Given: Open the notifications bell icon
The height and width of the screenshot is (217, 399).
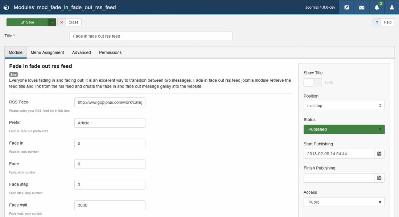Looking at the screenshot, I should [377, 7].
